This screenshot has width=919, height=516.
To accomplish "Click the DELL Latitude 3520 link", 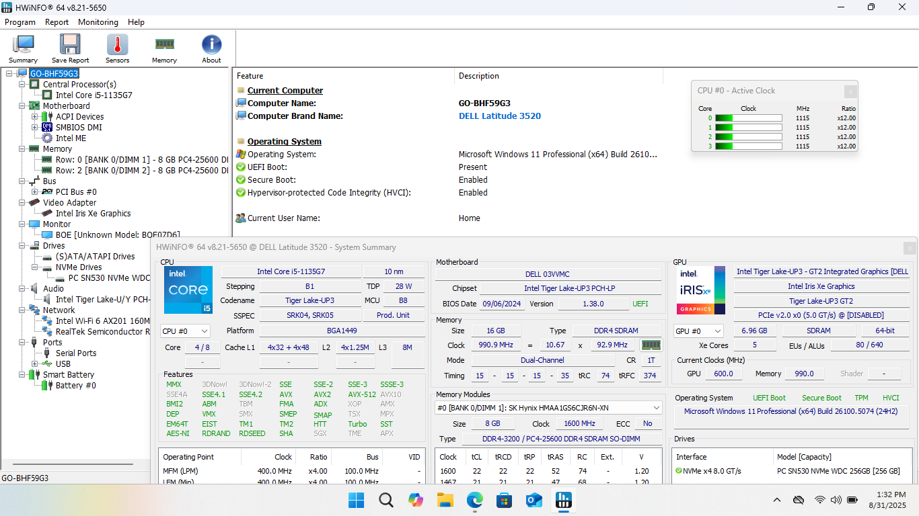I will coord(499,116).
